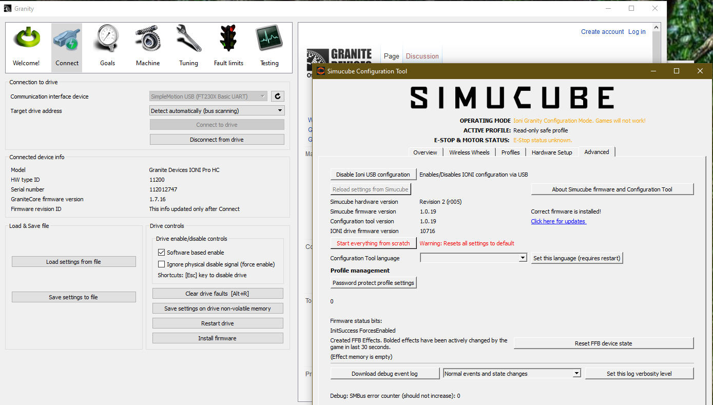Click the Simucube Configuration Tool window icon

click(321, 71)
